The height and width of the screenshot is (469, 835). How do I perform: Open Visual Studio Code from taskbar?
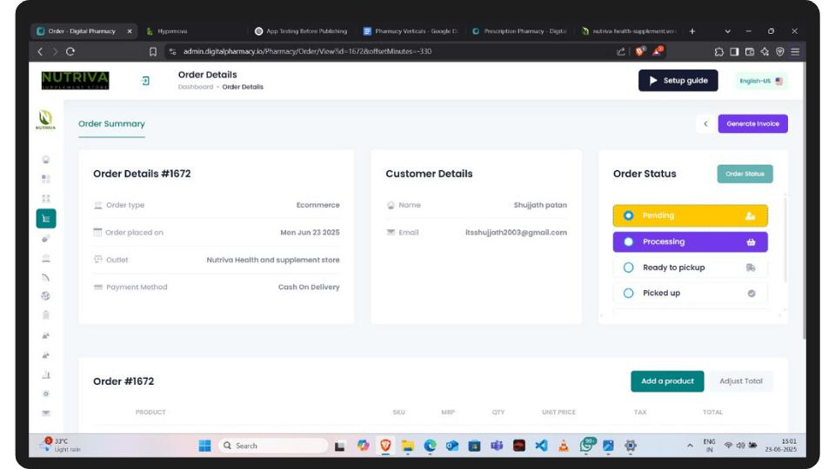[541, 446]
